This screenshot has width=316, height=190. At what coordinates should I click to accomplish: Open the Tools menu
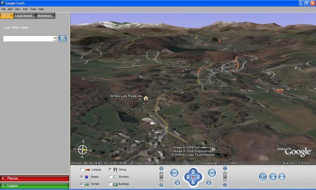33,9
